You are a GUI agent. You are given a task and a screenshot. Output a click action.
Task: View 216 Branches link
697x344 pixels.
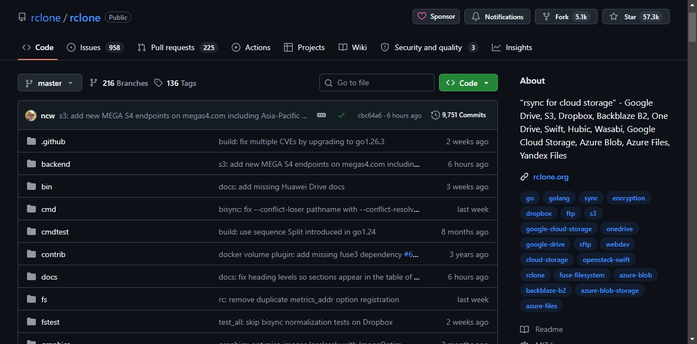click(x=119, y=83)
